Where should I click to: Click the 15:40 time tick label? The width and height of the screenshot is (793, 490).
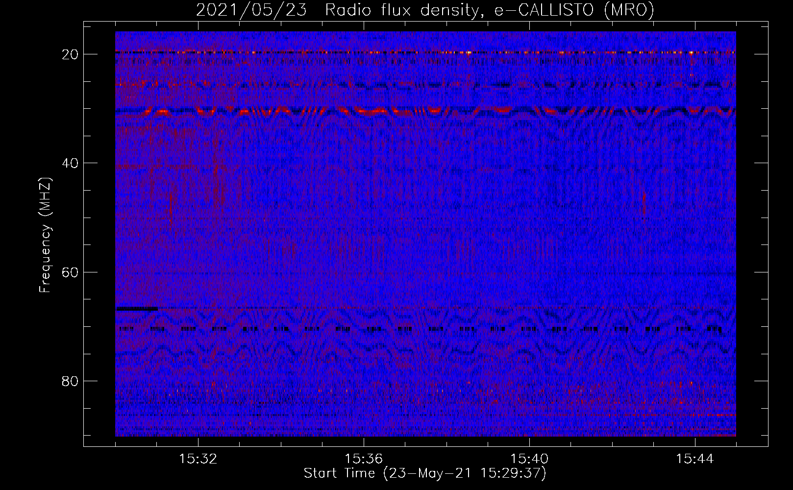(529, 459)
